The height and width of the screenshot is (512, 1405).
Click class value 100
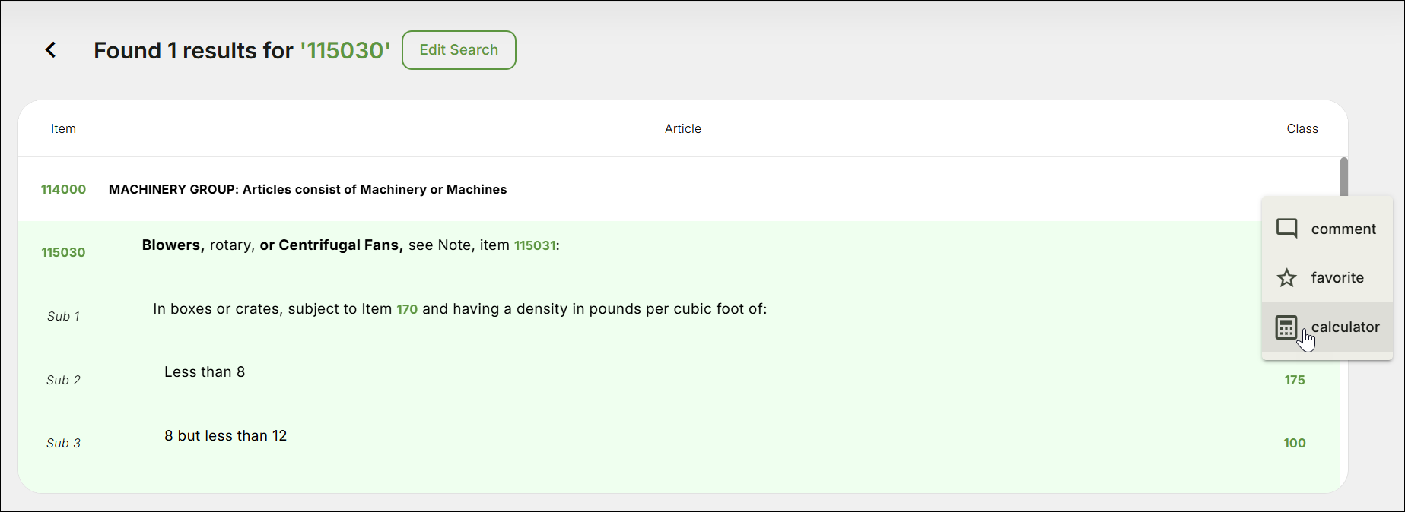point(1295,443)
